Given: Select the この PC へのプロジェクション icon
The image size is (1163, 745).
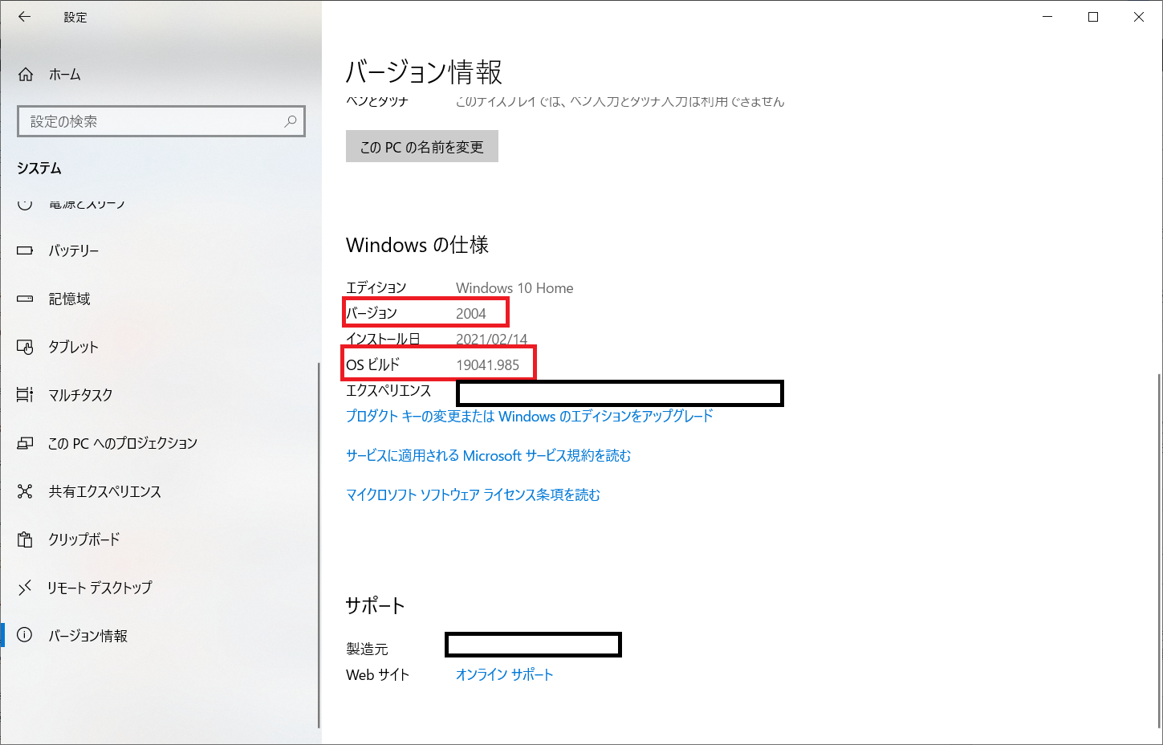Looking at the screenshot, I should click(x=25, y=443).
